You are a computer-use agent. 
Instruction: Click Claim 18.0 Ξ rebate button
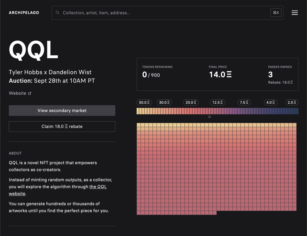point(62,126)
